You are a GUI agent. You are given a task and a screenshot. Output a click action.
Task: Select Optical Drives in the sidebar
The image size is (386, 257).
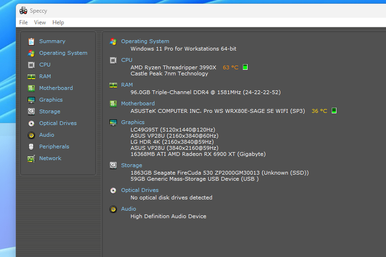58,123
